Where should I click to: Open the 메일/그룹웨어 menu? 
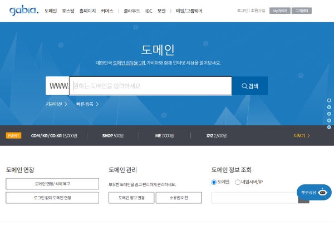pyautogui.click(x=189, y=11)
